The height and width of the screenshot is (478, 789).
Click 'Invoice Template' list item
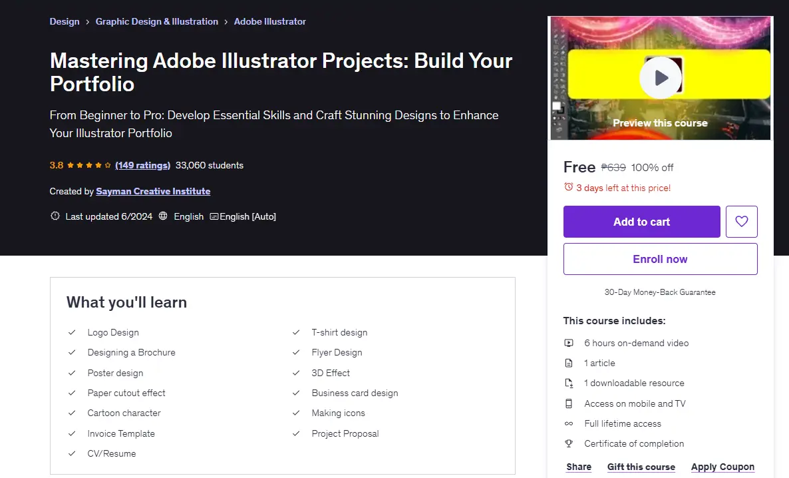point(121,433)
